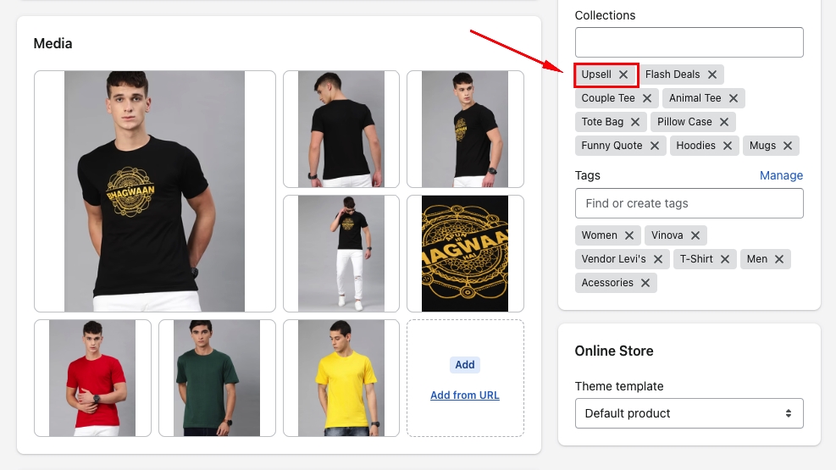
Task: Click the Collections search field
Action: 689,42
